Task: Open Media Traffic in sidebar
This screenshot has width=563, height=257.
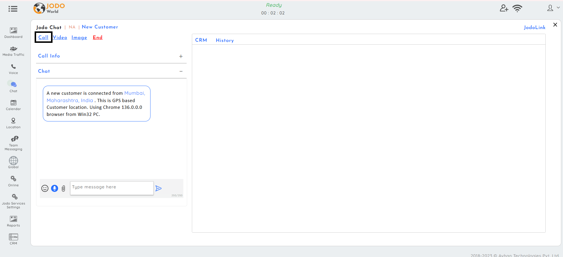Action: [x=13, y=51]
